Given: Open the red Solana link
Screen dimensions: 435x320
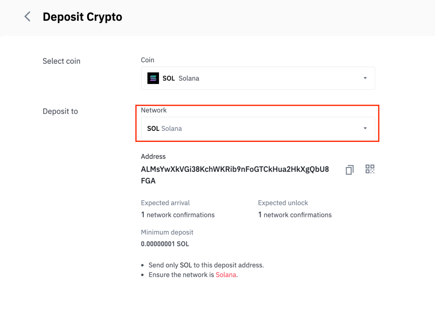Looking at the screenshot, I should tap(226, 275).
